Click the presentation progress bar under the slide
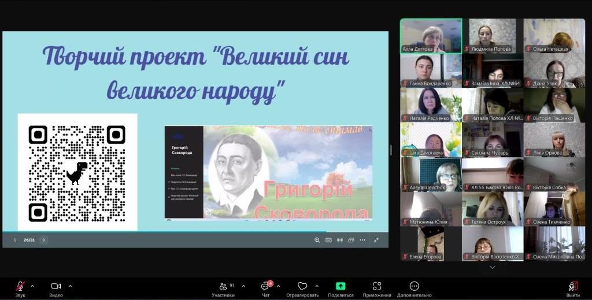Image resolution: width=592 pixels, height=300 pixels. [195, 231]
